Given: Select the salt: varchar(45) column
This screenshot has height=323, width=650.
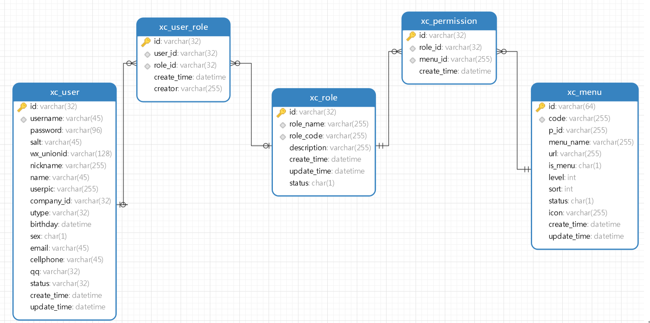Looking at the screenshot, I should 56,142.
